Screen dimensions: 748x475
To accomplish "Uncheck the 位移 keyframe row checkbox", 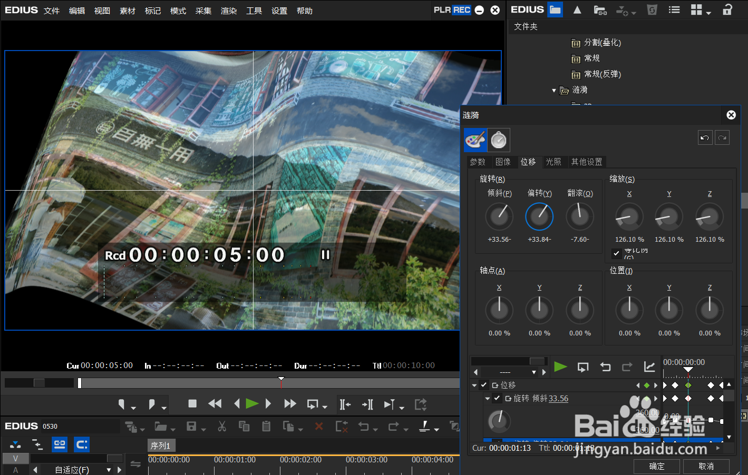I will click(x=484, y=385).
